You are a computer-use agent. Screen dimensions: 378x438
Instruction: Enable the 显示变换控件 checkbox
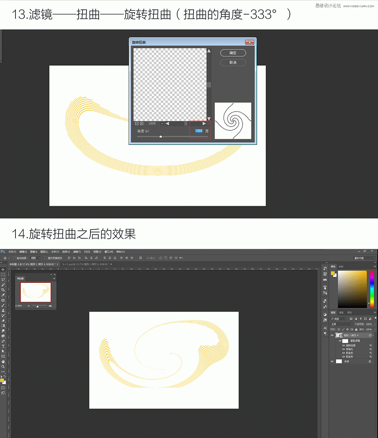tap(45, 258)
